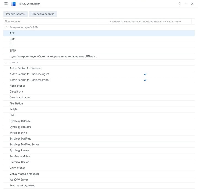Viewport: 198px width, 192px height.
Task: Select the DSM row
Action: 99,39
